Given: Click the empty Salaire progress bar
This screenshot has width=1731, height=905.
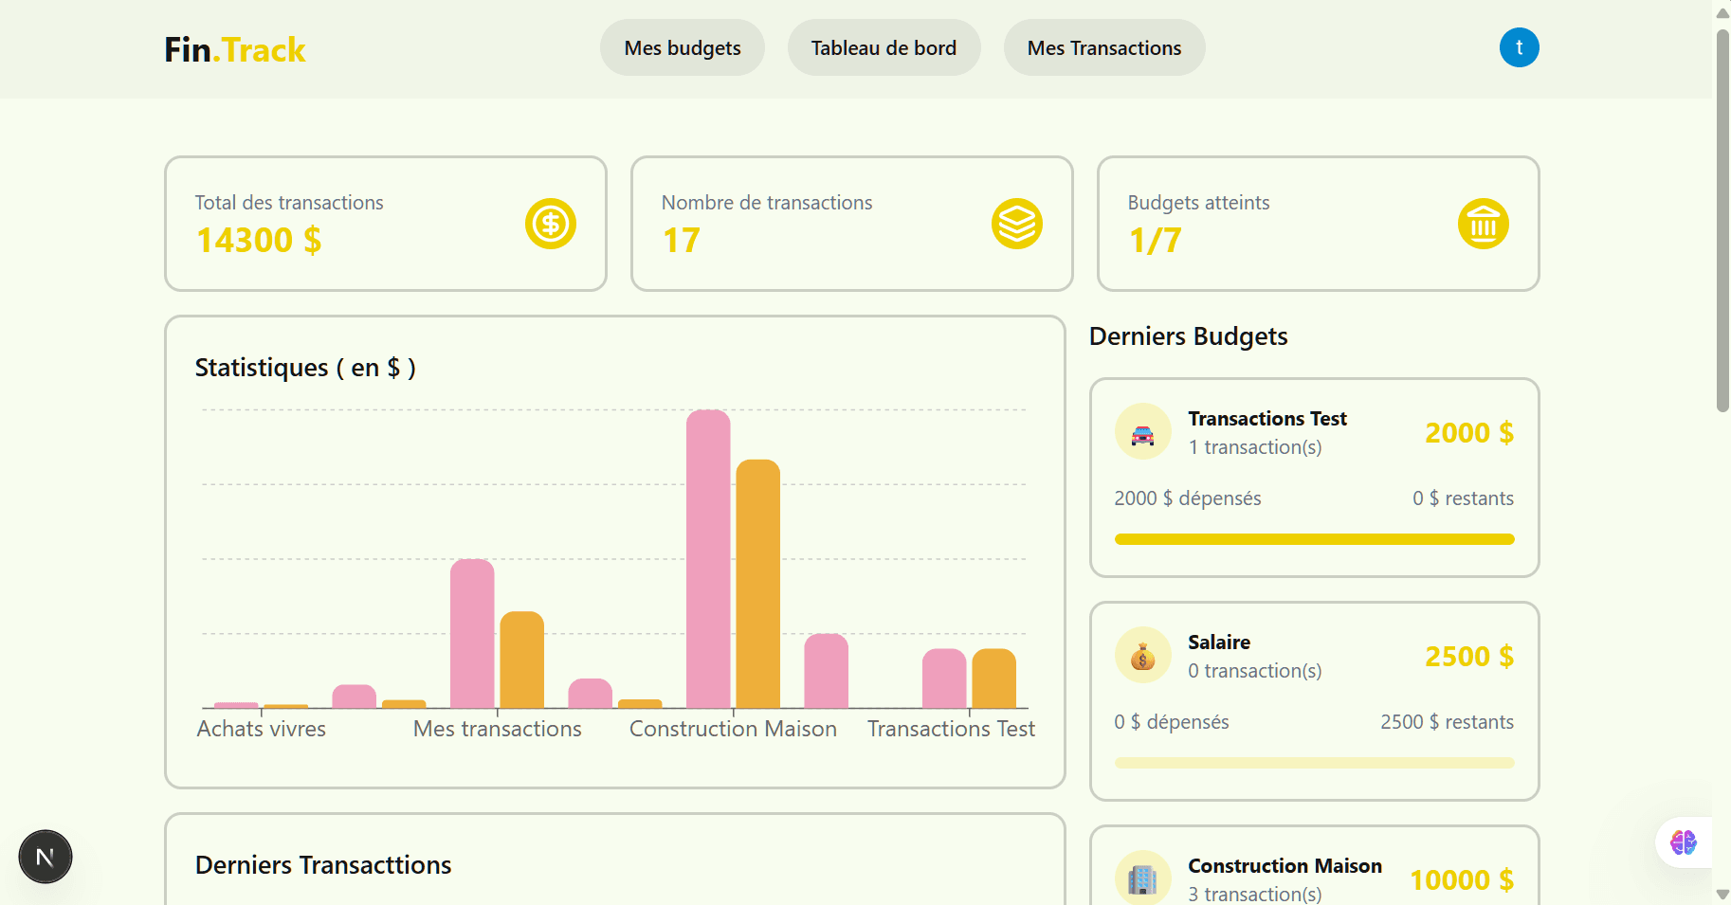Looking at the screenshot, I should [x=1315, y=763].
